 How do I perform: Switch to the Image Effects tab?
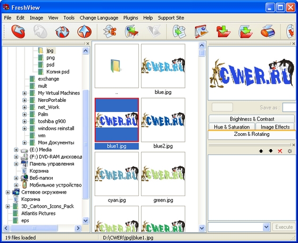tap(275, 127)
